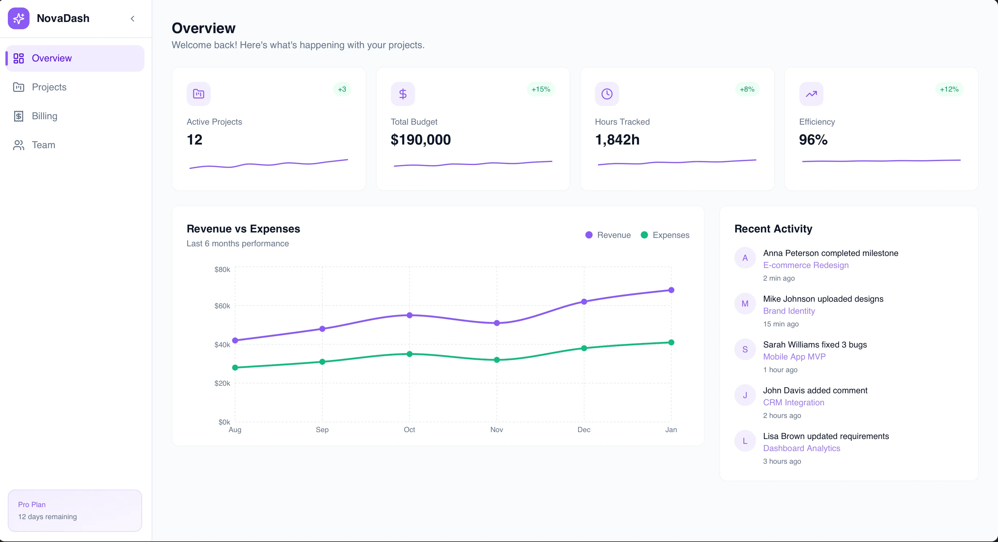Click the Overview grid icon in sidebar
This screenshot has width=998, height=542.
19,58
